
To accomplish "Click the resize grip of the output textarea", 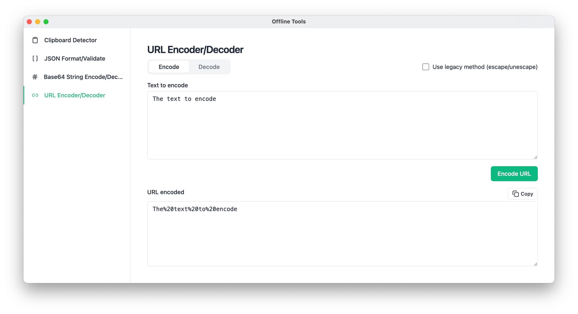I will click(x=535, y=264).
